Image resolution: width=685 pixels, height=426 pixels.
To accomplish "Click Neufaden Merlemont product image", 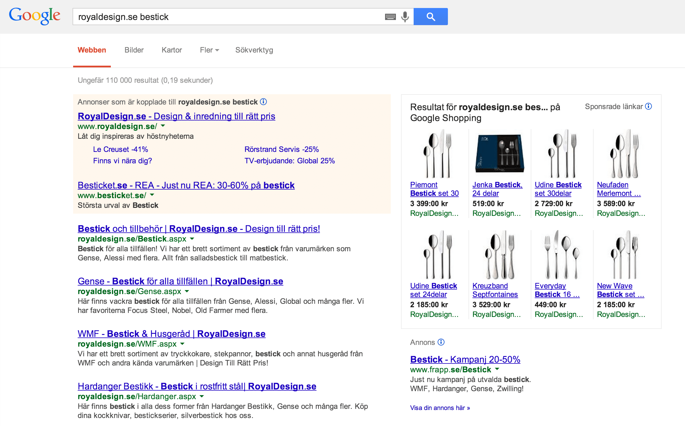I will tap(624, 154).
